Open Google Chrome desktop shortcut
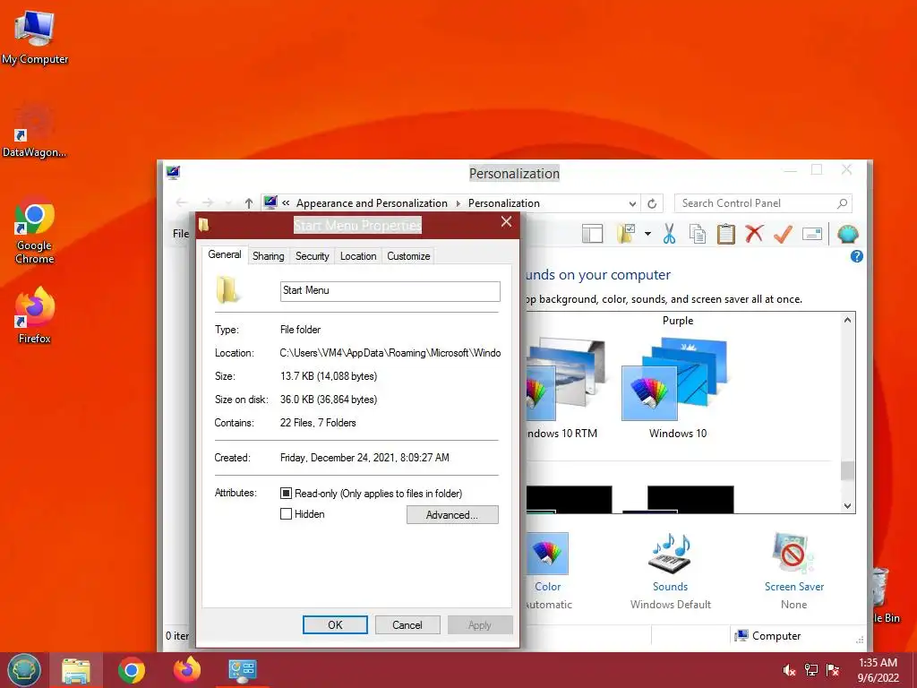The image size is (917, 688). point(35,229)
